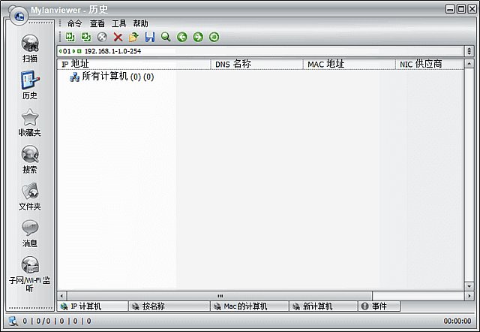
Task: Click the previous history arrow beside 01
Action: click(60, 51)
